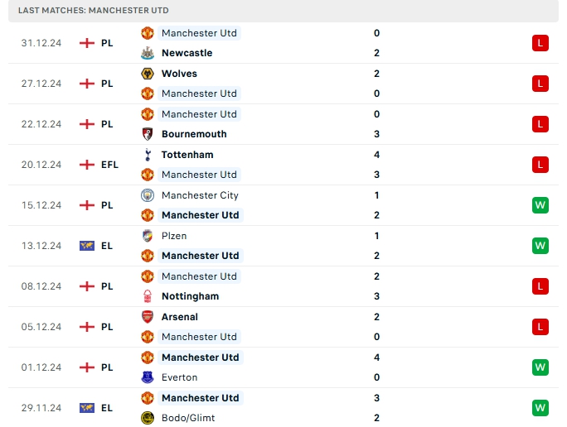The image size is (567, 427).
Task: Click the Last Matches: Manchester Utd header
Action: (x=87, y=10)
